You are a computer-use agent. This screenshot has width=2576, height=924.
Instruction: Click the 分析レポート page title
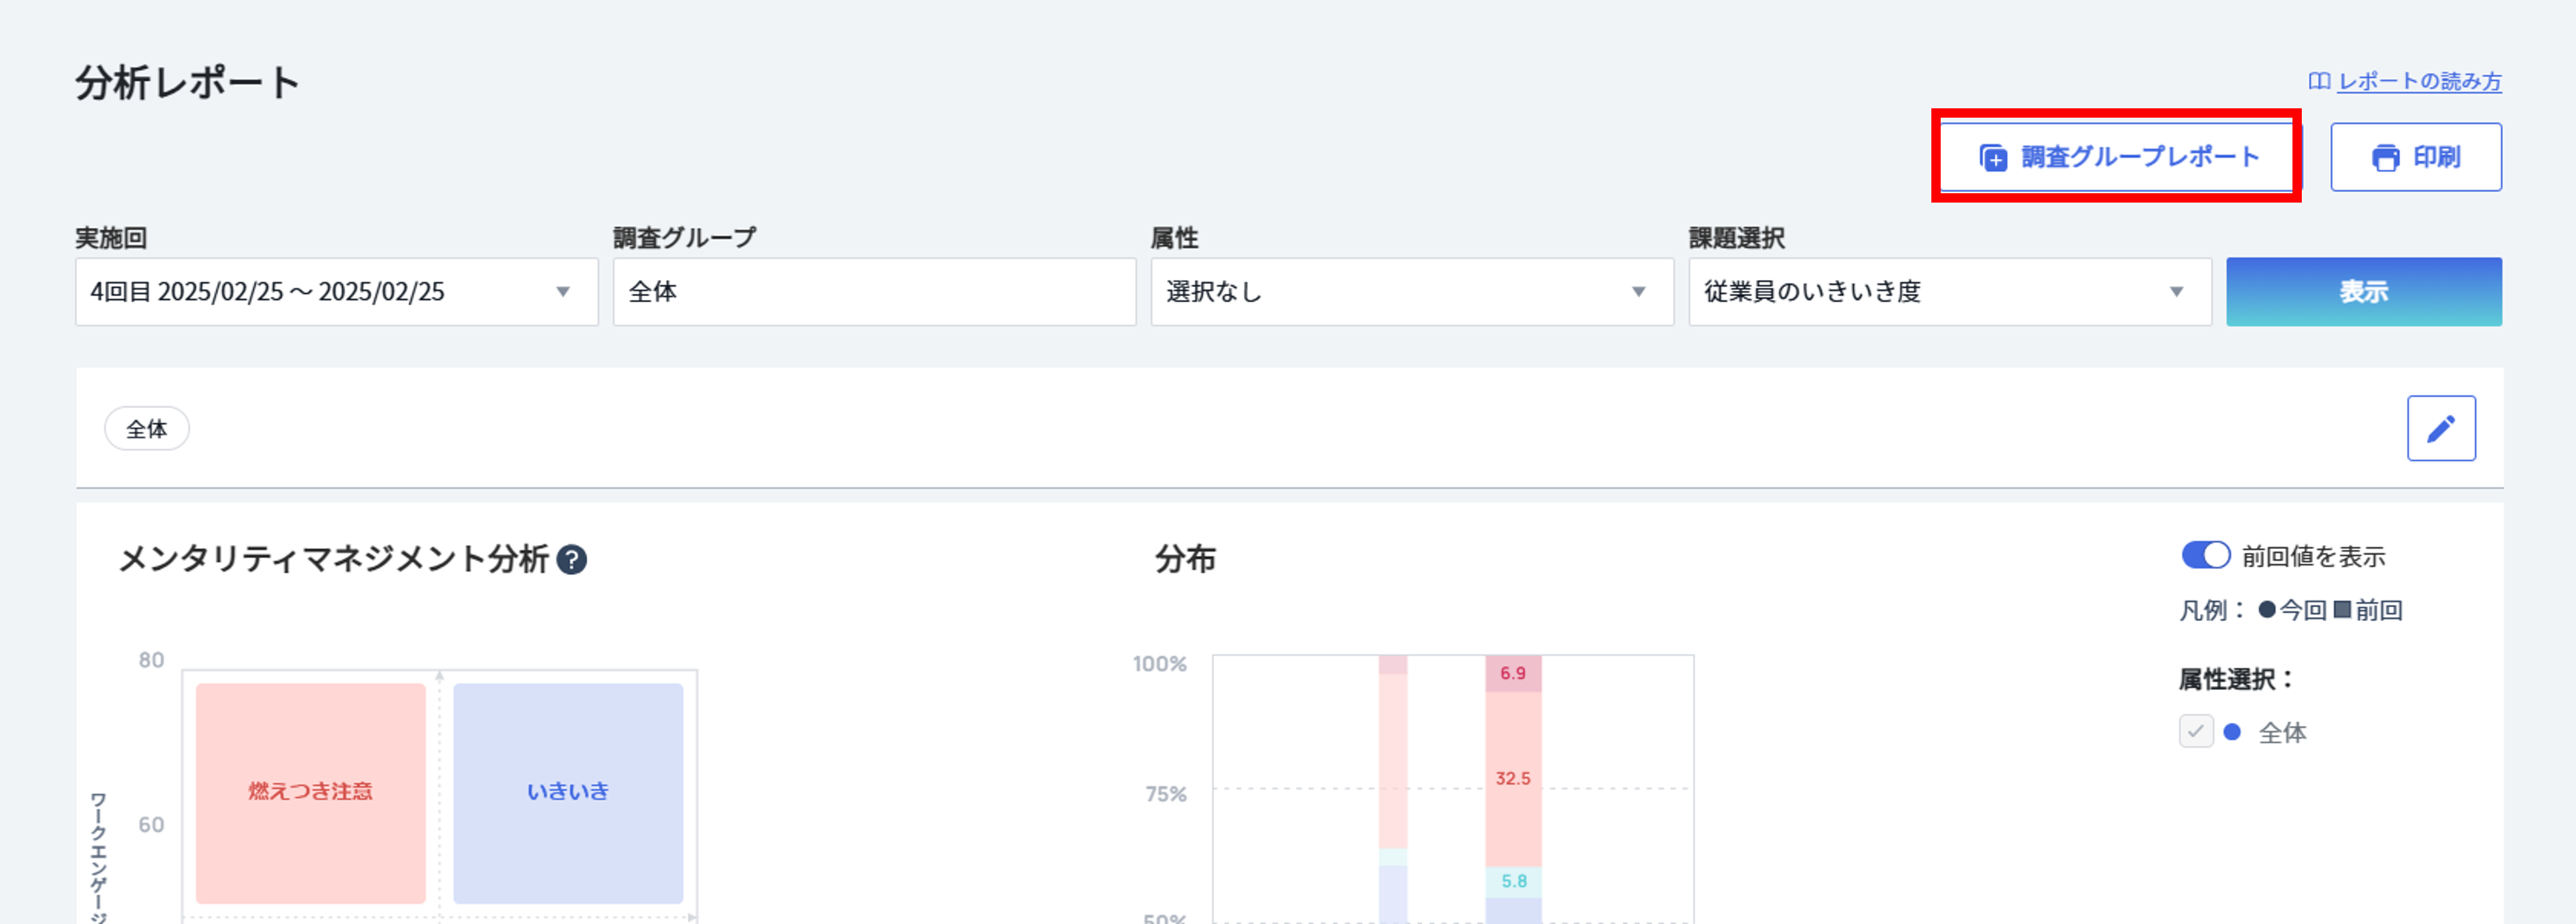click(188, 83)
